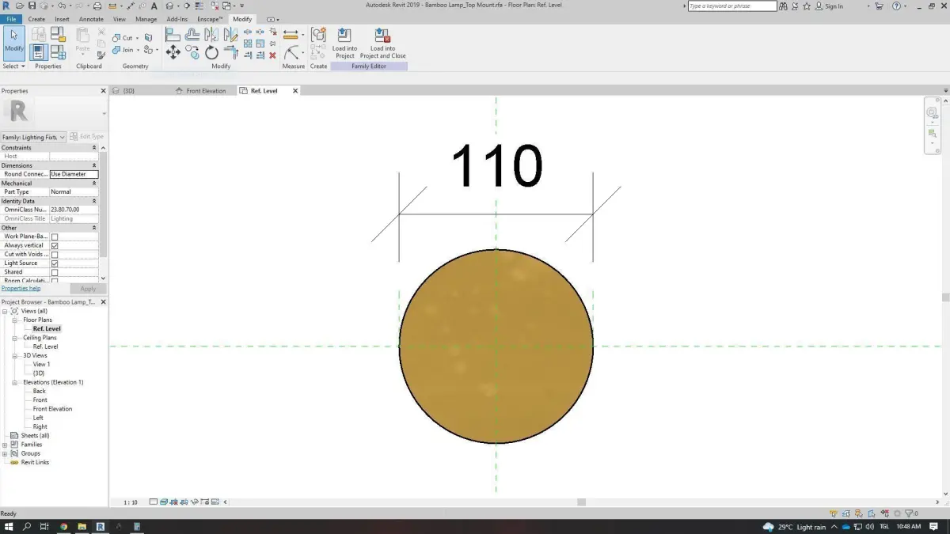Close the Ref. Level view tab
Viewport: 950px width, 534px height.
(295, 91)
